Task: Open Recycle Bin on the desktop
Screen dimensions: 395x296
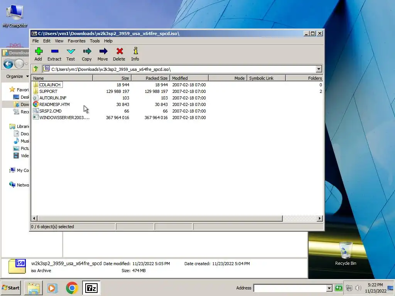Action: pos(346,254)
